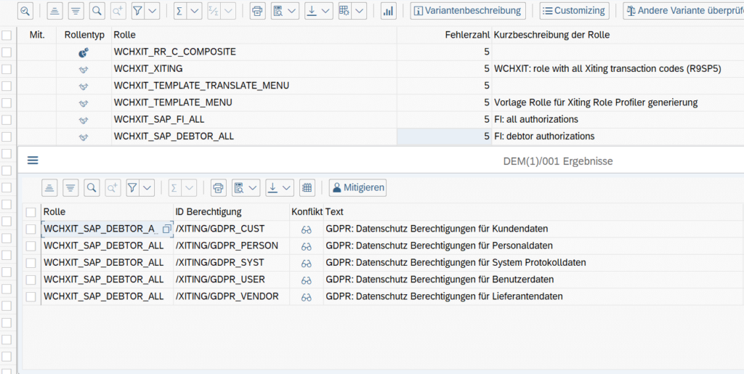Click the filter funnel in upper toolbar

(x=137, y=10)
